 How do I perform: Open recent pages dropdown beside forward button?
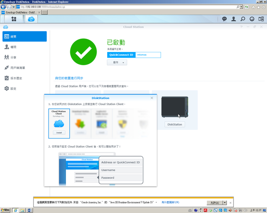click(14, 7)
